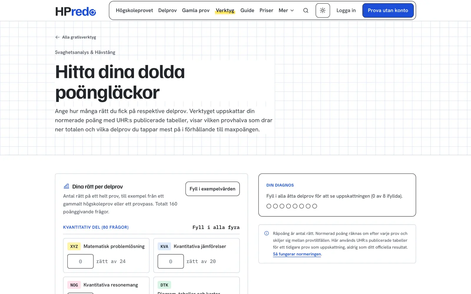Click Svaghetsanalys & Hävstång subtitle

pyautogui.click(x=85, y=52)
